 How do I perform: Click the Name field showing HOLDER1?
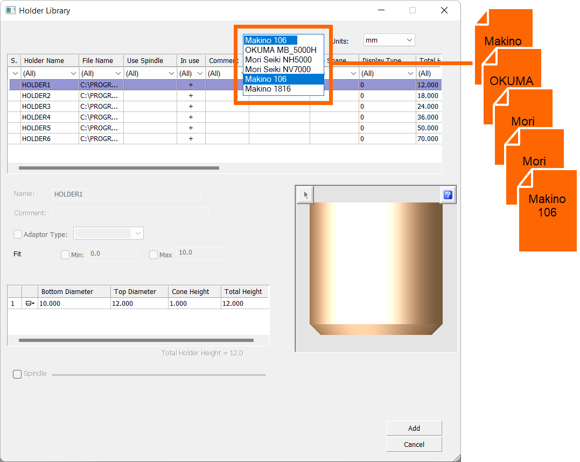click(127, 194)
